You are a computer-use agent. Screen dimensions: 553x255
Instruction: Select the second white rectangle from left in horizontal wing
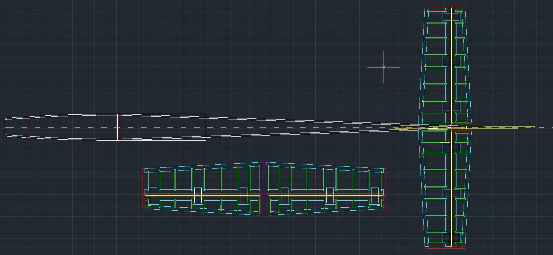tap(198, 195)
